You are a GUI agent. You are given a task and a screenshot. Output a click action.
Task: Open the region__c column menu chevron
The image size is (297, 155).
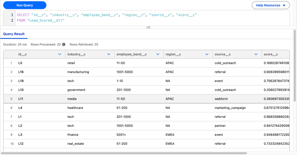[x=207, y=54]
